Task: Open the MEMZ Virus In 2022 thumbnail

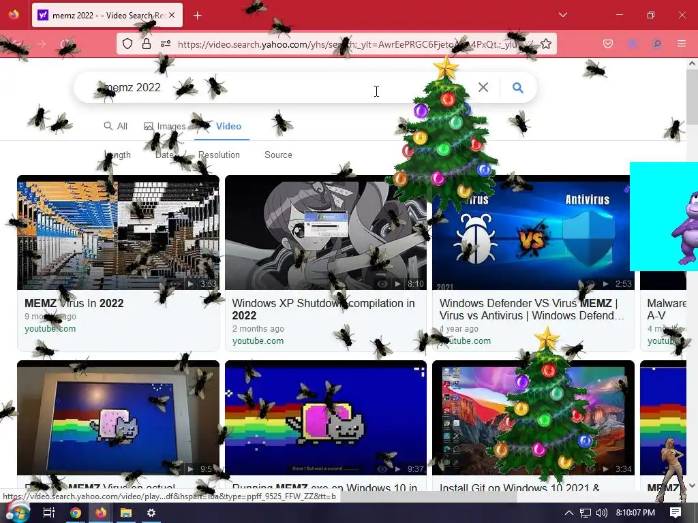Action: click(x=118, y=232)
